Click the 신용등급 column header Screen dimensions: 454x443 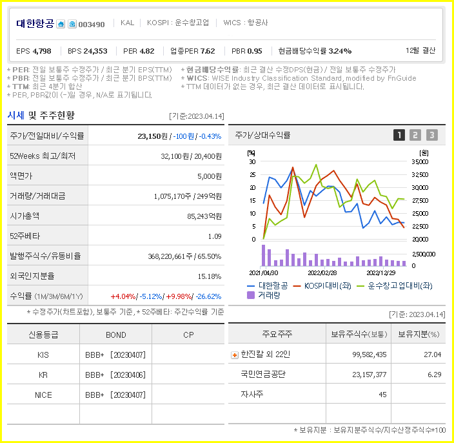[43, 335]
